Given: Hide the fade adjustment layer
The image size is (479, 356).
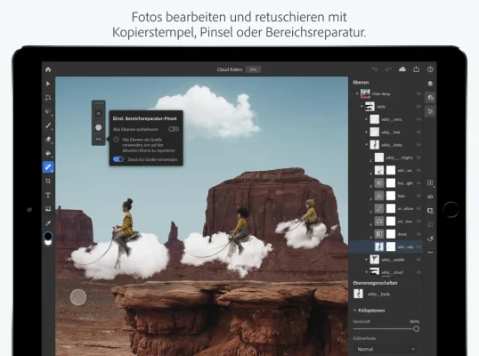Looking at the screenshot, I should (x=418, y=196).
